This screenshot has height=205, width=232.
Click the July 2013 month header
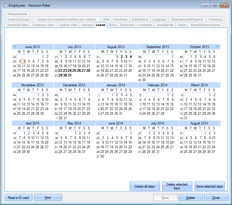point(74,47)
